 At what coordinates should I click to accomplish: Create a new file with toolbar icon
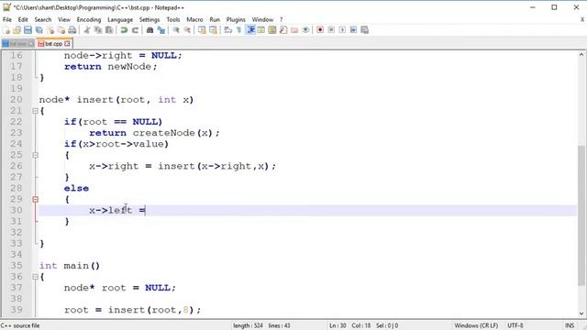pos(6,30)
